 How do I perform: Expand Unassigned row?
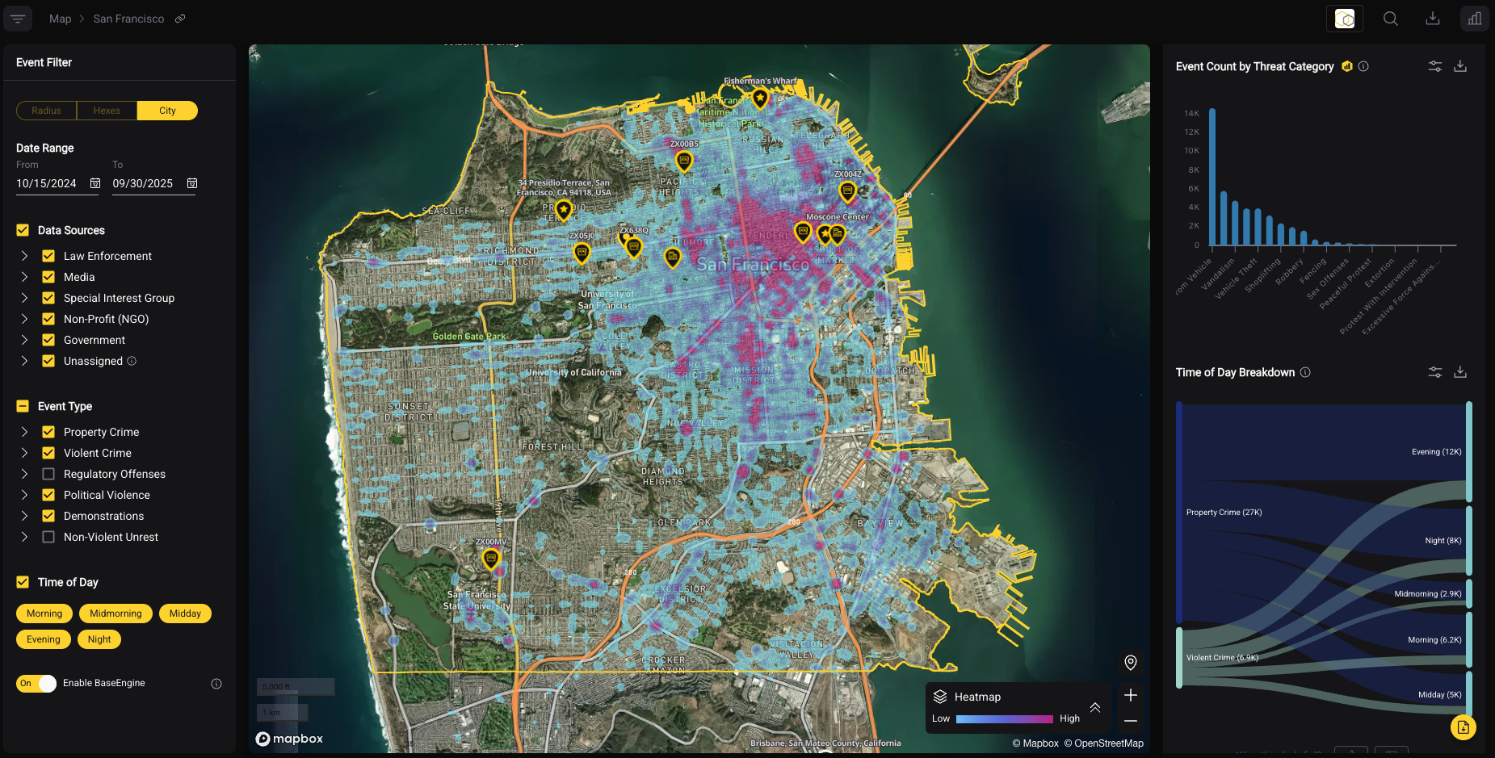click(24, 361)
